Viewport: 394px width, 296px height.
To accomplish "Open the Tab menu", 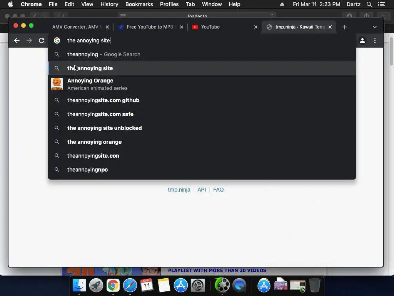I will coord(190,4).
